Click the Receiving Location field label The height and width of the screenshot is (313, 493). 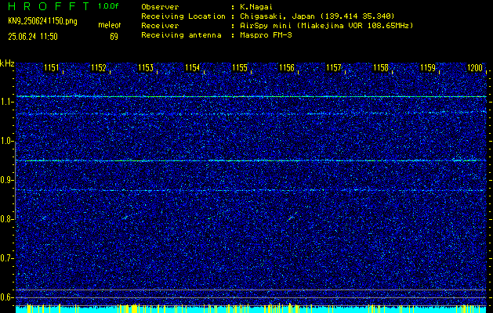[x=183, y=16]
